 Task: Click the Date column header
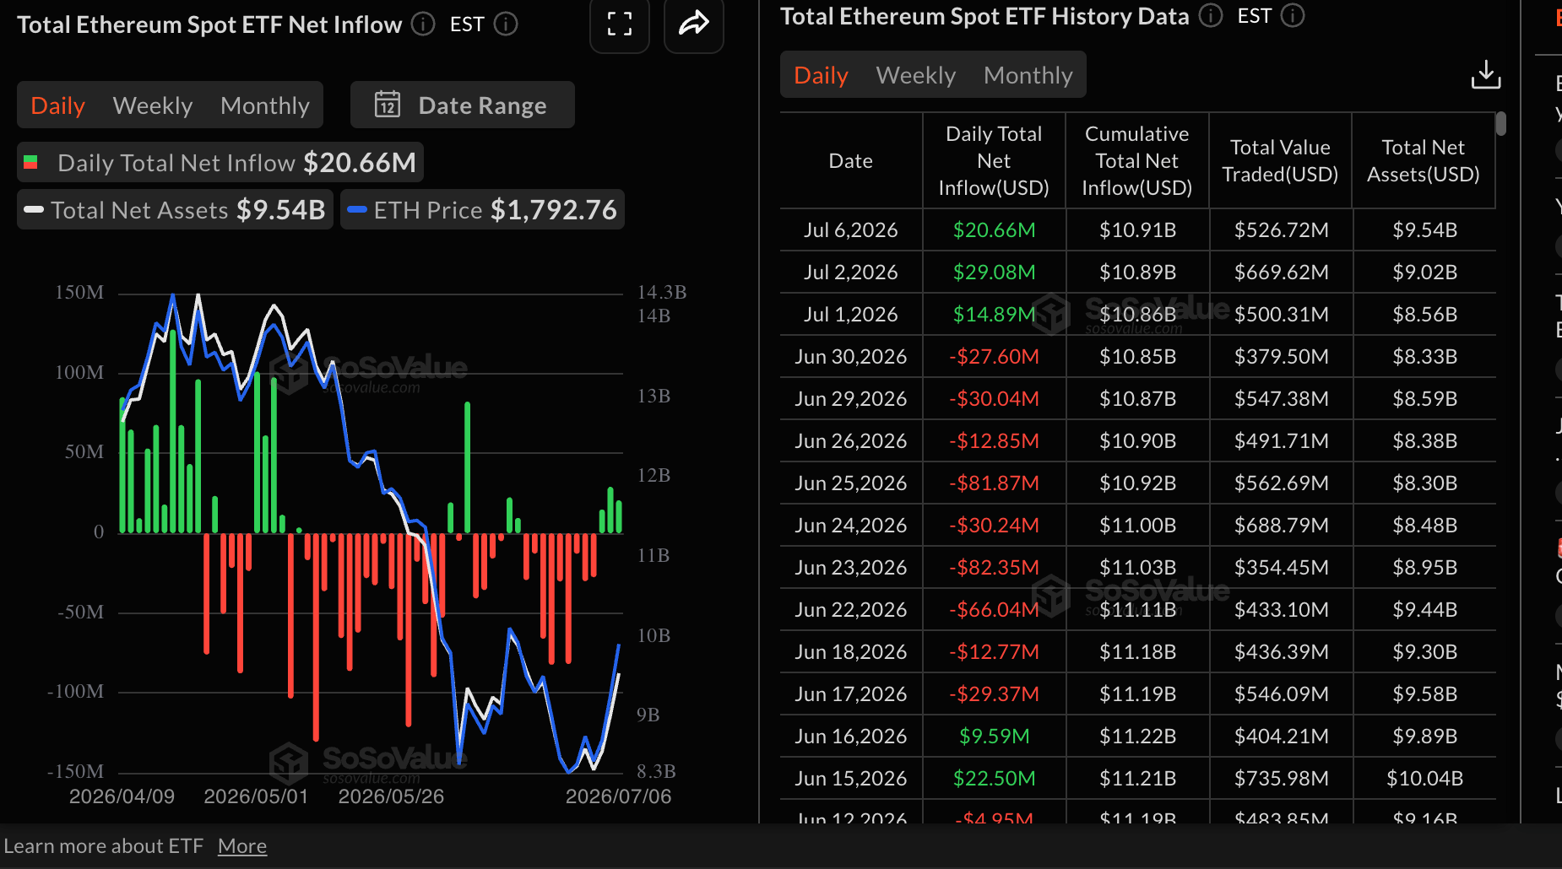pos(851,160)
